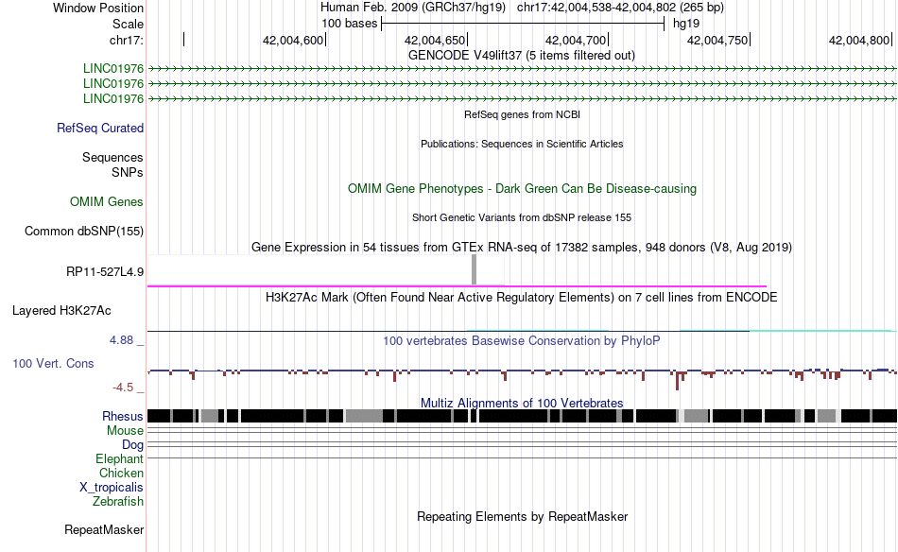
Task: Click the Window Position label
Action: coord(98,8)
